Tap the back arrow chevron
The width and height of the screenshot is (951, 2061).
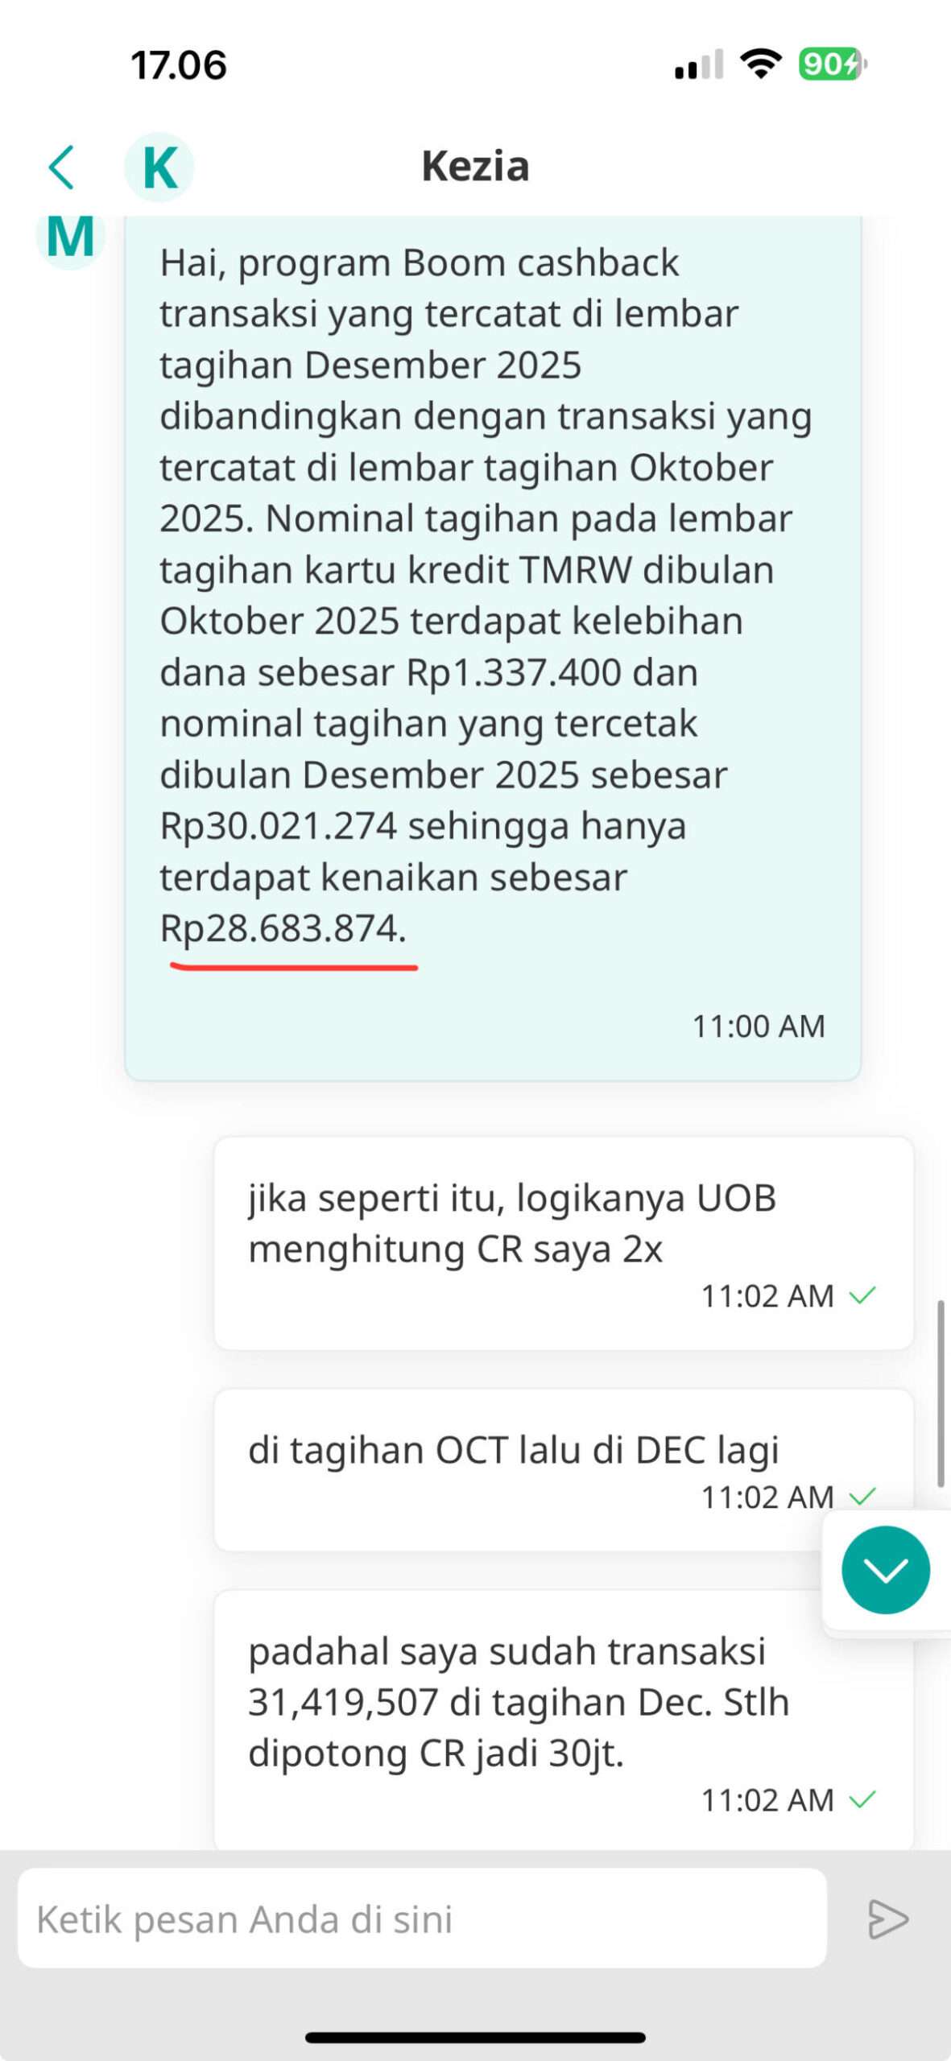tap(61, 167)
